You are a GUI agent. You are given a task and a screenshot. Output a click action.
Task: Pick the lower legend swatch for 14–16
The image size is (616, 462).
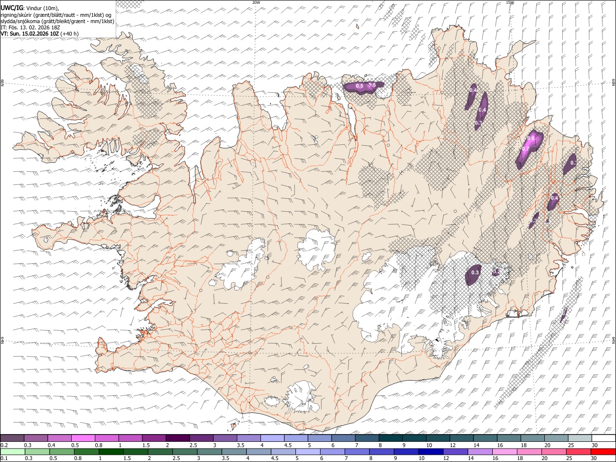click(480, 452)
